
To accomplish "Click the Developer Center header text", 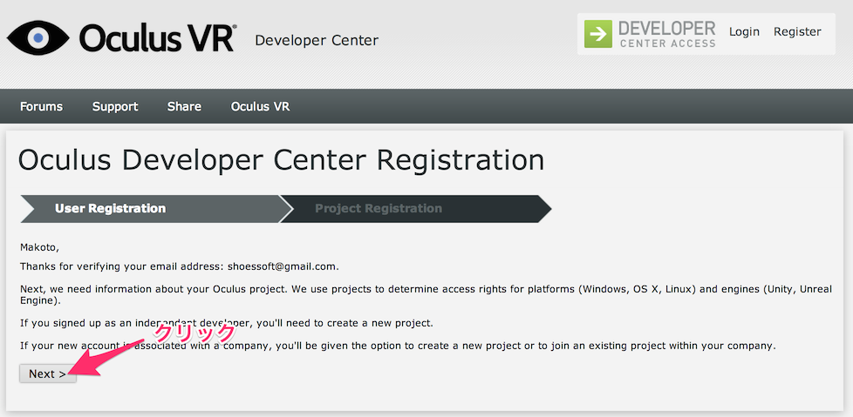I will pyautogui.click(x=317, y=40).
